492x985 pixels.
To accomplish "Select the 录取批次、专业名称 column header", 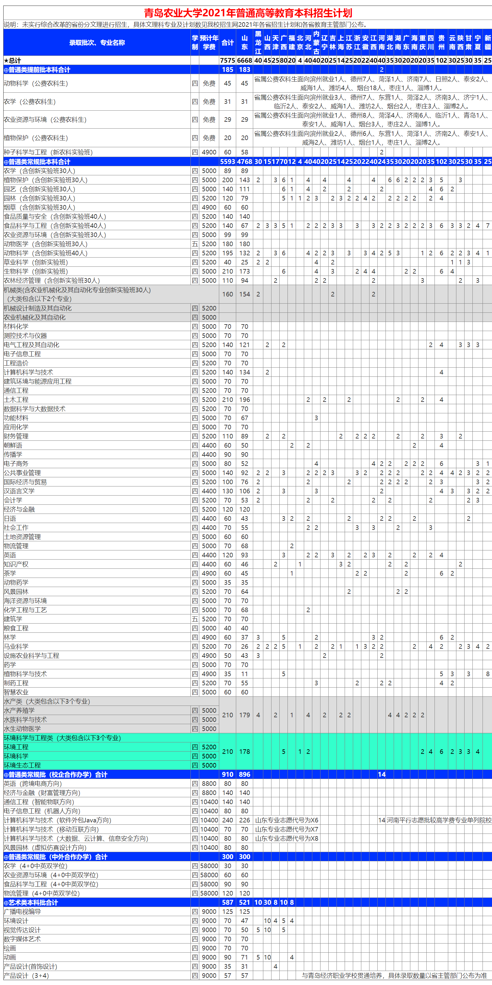I will coord(97,42).
